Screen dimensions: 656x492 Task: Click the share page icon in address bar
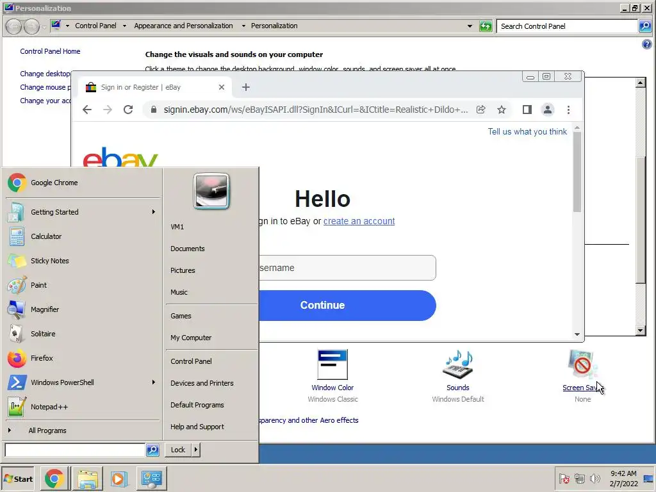pyautogui.click(x=481, y=110)
